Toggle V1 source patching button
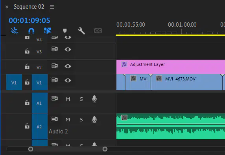Image resolution: width=225 pixels, height=155 pixels. point(14,82)
